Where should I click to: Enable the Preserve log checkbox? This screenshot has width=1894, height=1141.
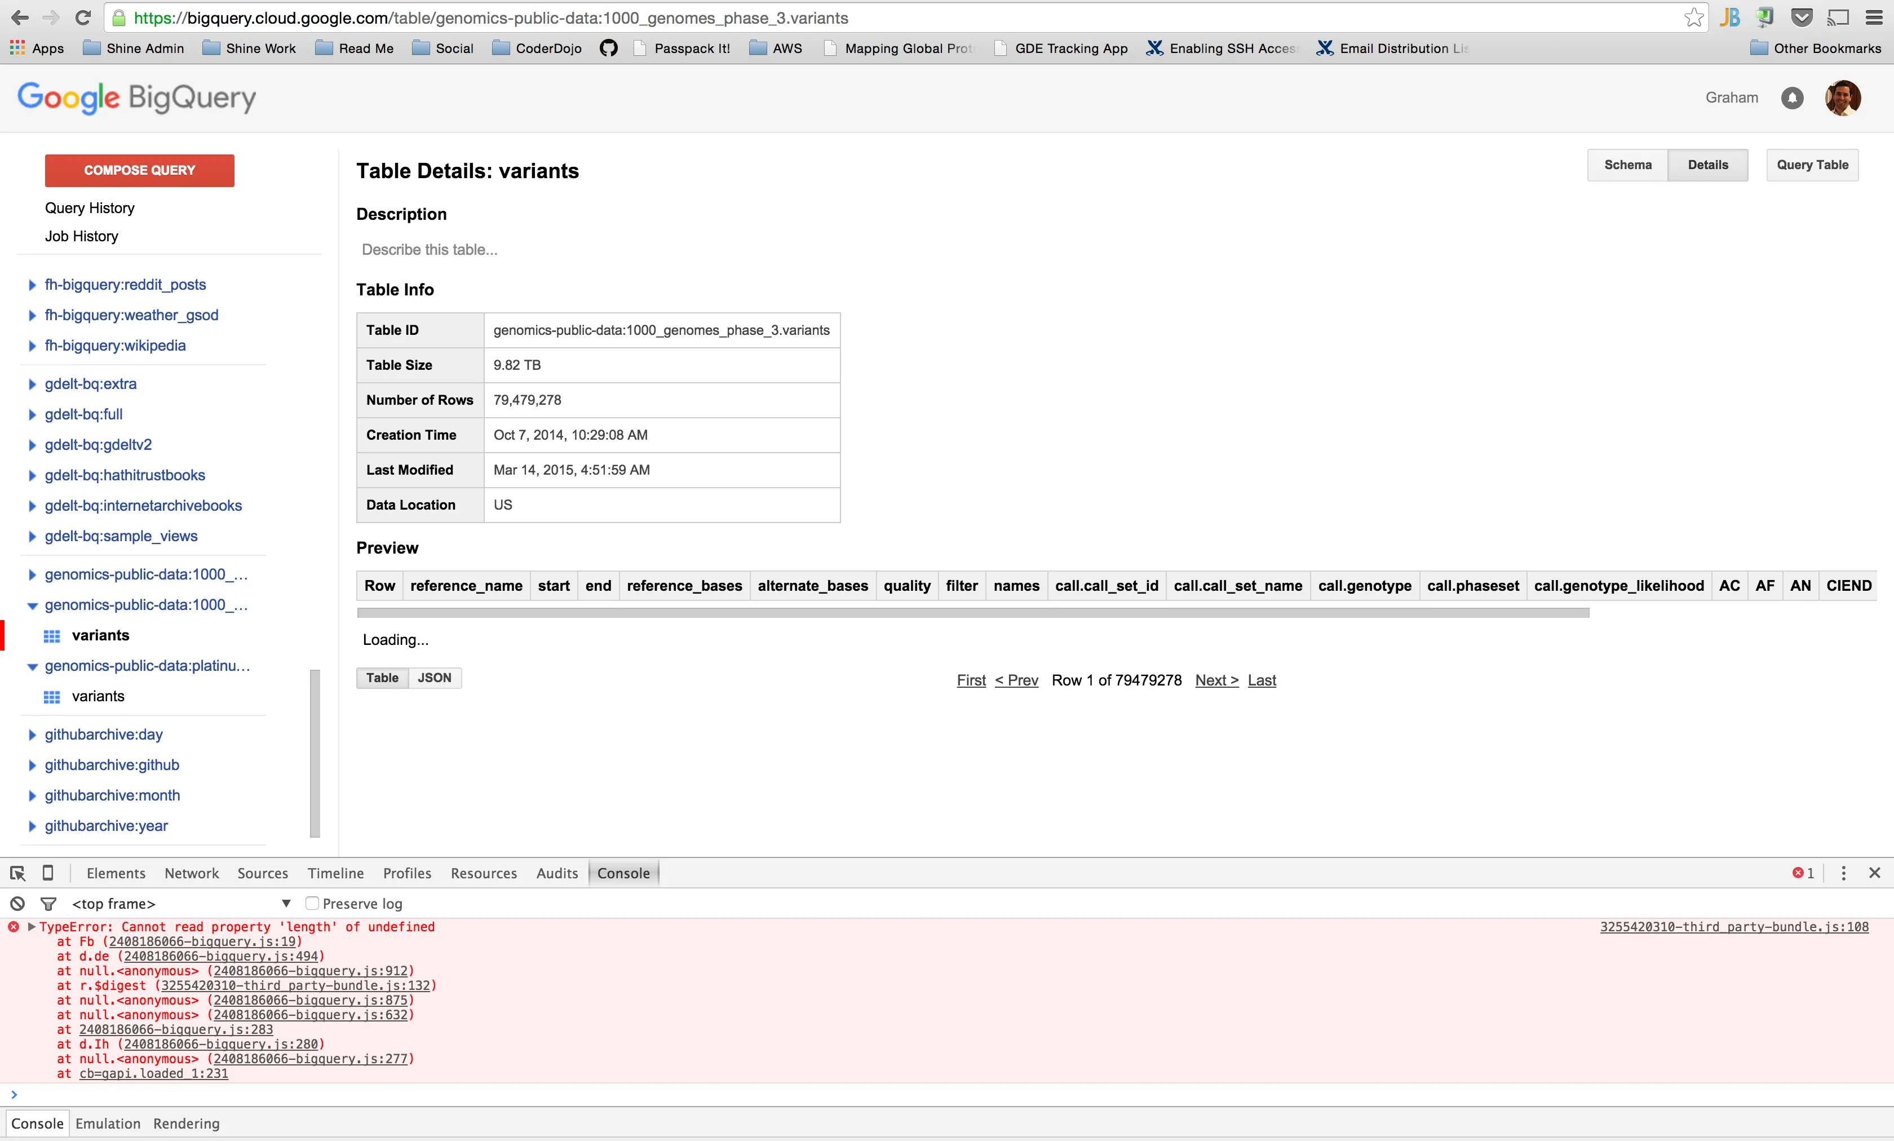click(x=312, y=904)
